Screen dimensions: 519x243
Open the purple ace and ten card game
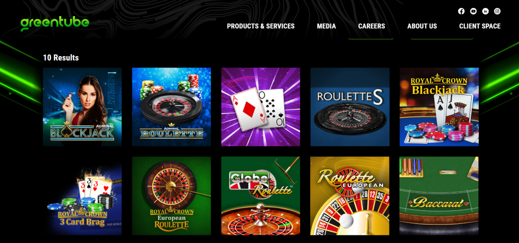coord(261,107)
